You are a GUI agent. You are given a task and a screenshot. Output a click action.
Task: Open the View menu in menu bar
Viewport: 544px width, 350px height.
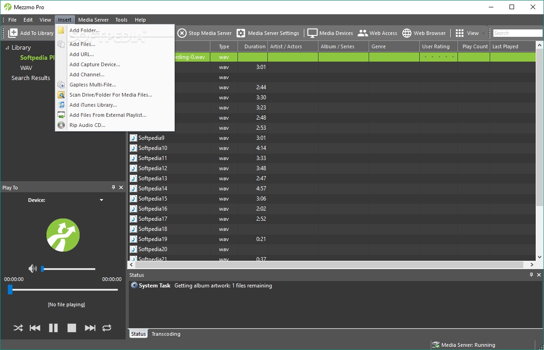[x=45, y=20]
